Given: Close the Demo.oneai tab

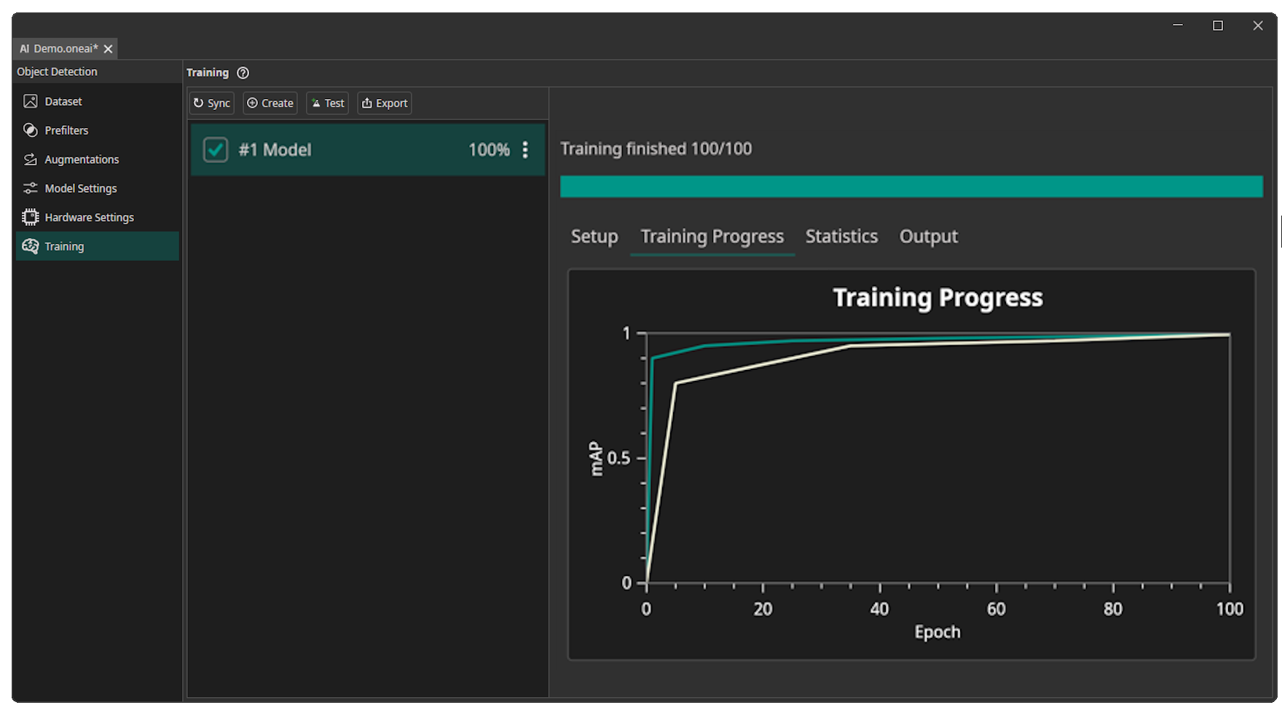Looking at the screenshot, I should (109, 49).
